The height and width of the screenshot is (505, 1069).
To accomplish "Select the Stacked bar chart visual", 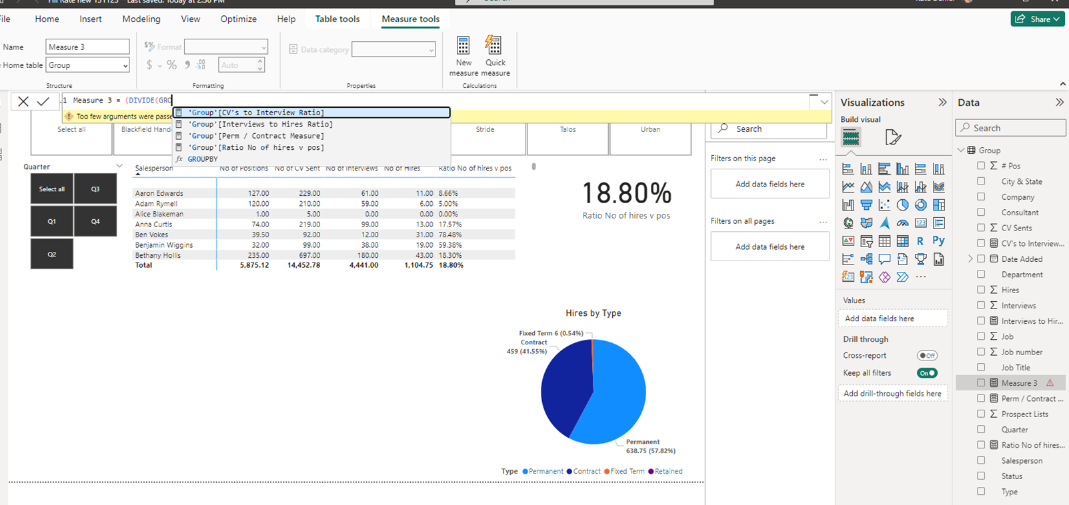I will click(x=848, y=169).
